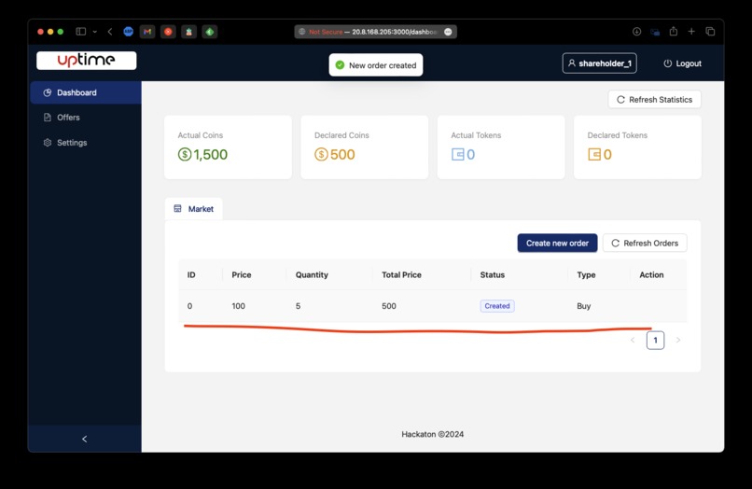Click the green check in order-created toast

pyautogui.click(x=340, y=65)
